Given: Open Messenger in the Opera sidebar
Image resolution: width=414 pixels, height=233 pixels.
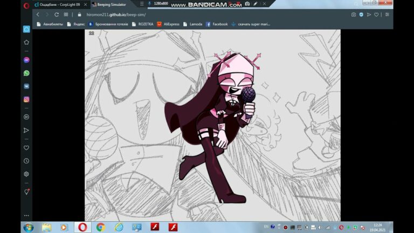Looking at the screenshot, I should [x=26, y=60].
